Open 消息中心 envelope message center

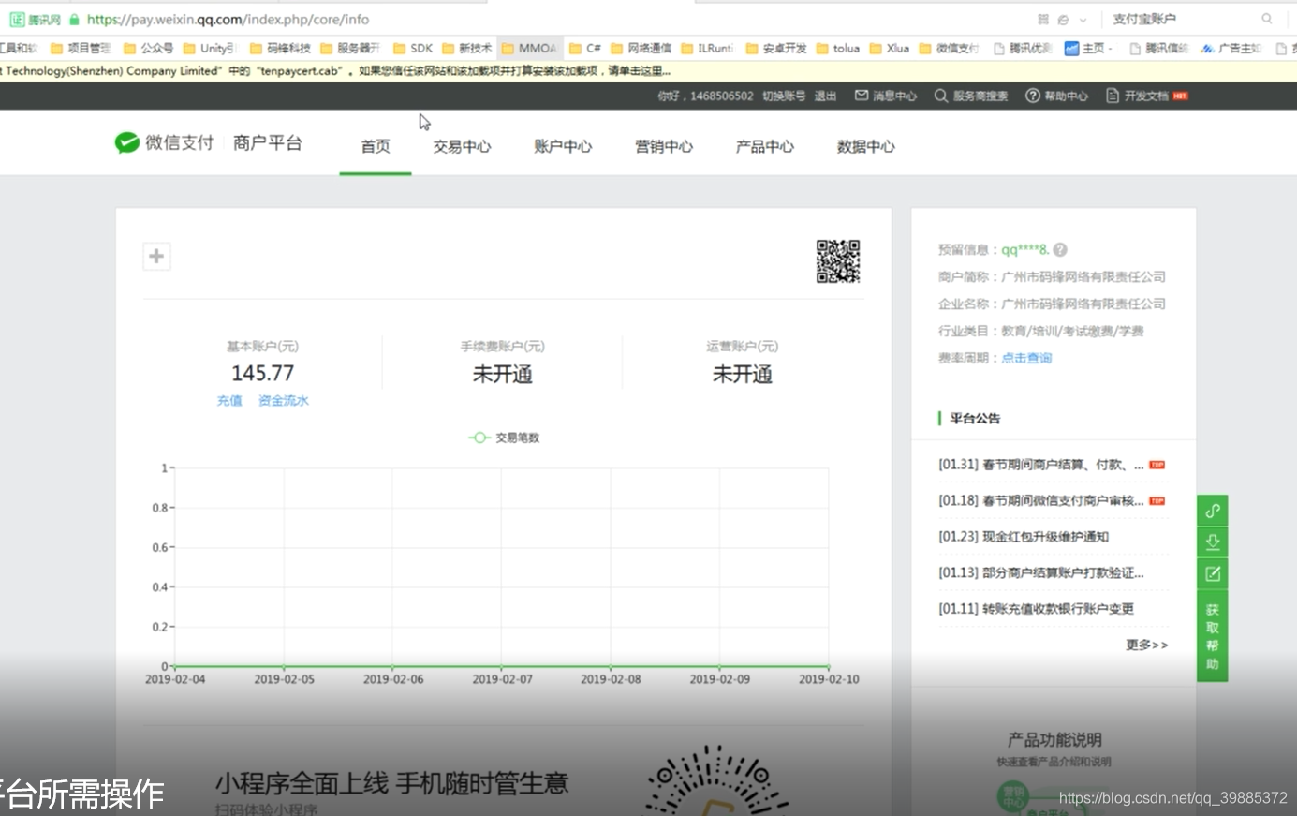[886, 96]
